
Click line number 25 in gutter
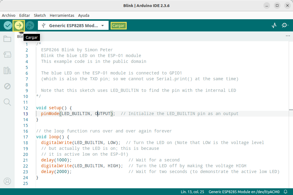(x=26, y=183)
